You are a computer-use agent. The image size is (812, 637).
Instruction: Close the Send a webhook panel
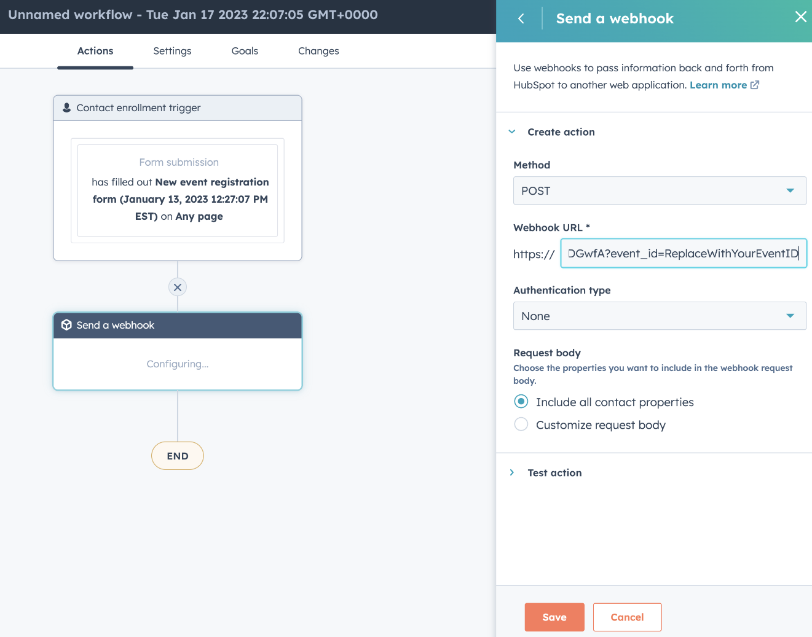800,17
